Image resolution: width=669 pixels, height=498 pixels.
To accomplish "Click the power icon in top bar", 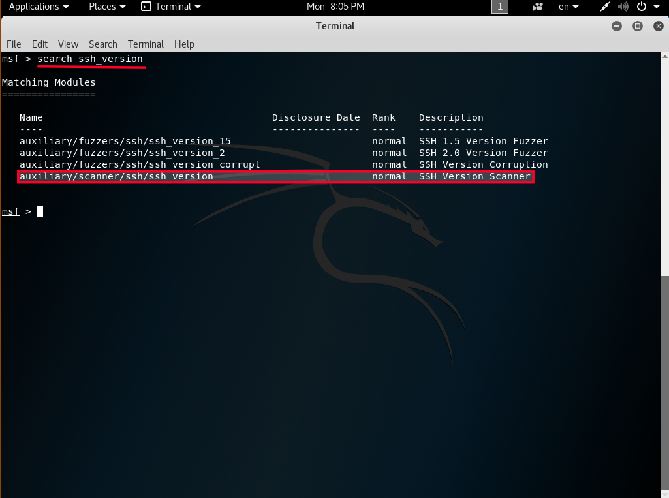I will coord(641,7).
